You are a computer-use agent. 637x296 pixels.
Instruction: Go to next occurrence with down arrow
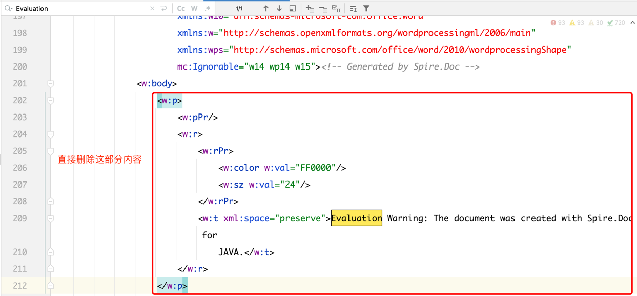pos(279,8)
